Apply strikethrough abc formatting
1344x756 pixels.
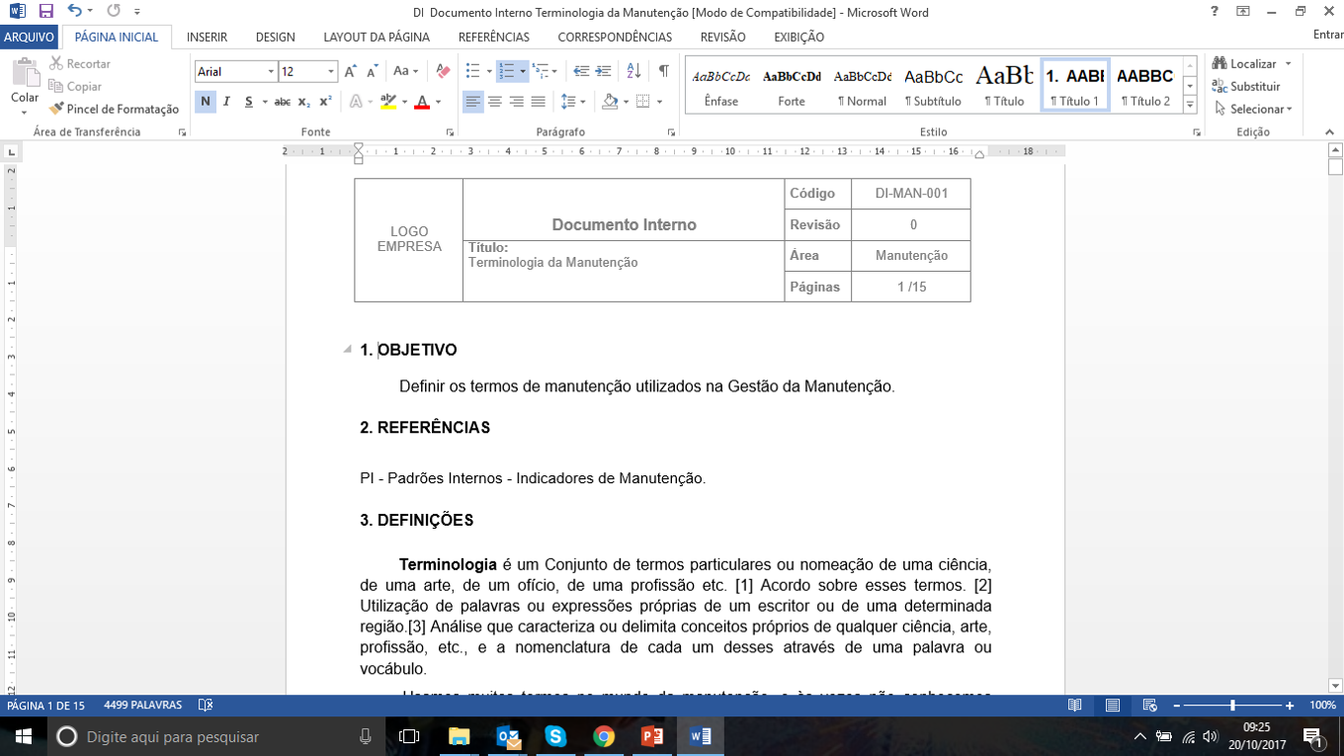tap(283, 102)
